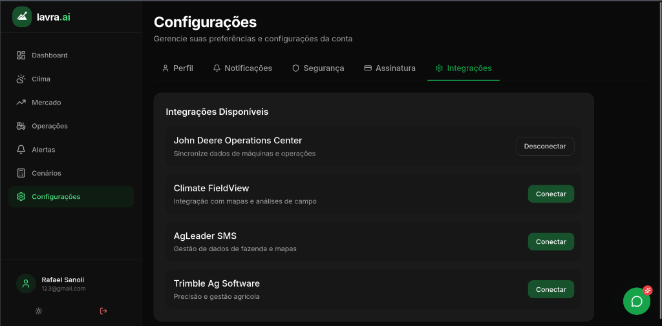
Task: Select the Segurança tab
Action: tap(318, 68)
